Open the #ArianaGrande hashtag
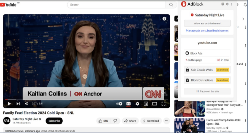 click(66, 131)
